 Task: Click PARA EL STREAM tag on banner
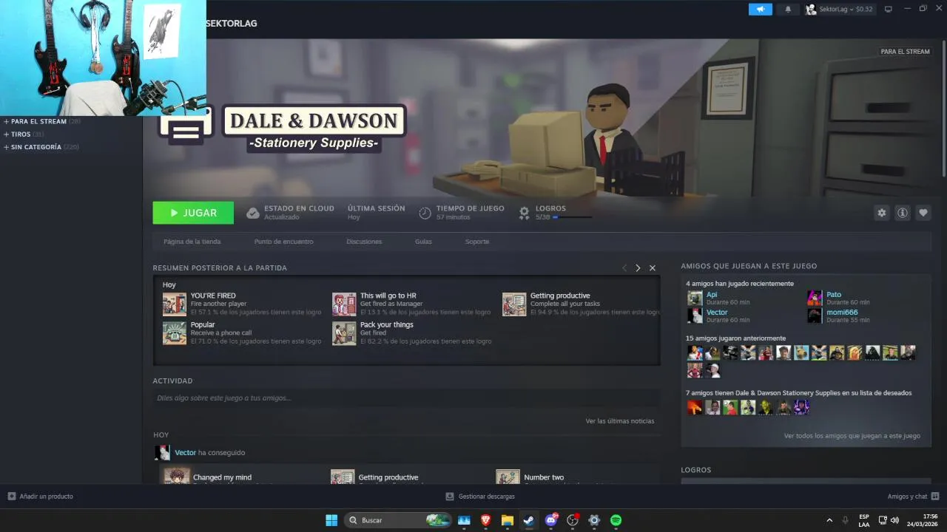coord(905,52)
